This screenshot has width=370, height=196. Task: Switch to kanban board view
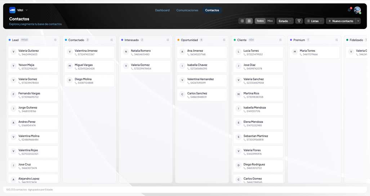tap(249, 21)
